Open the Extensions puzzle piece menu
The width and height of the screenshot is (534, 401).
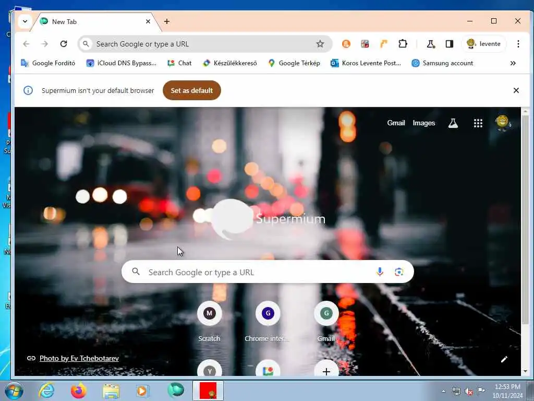403,44
